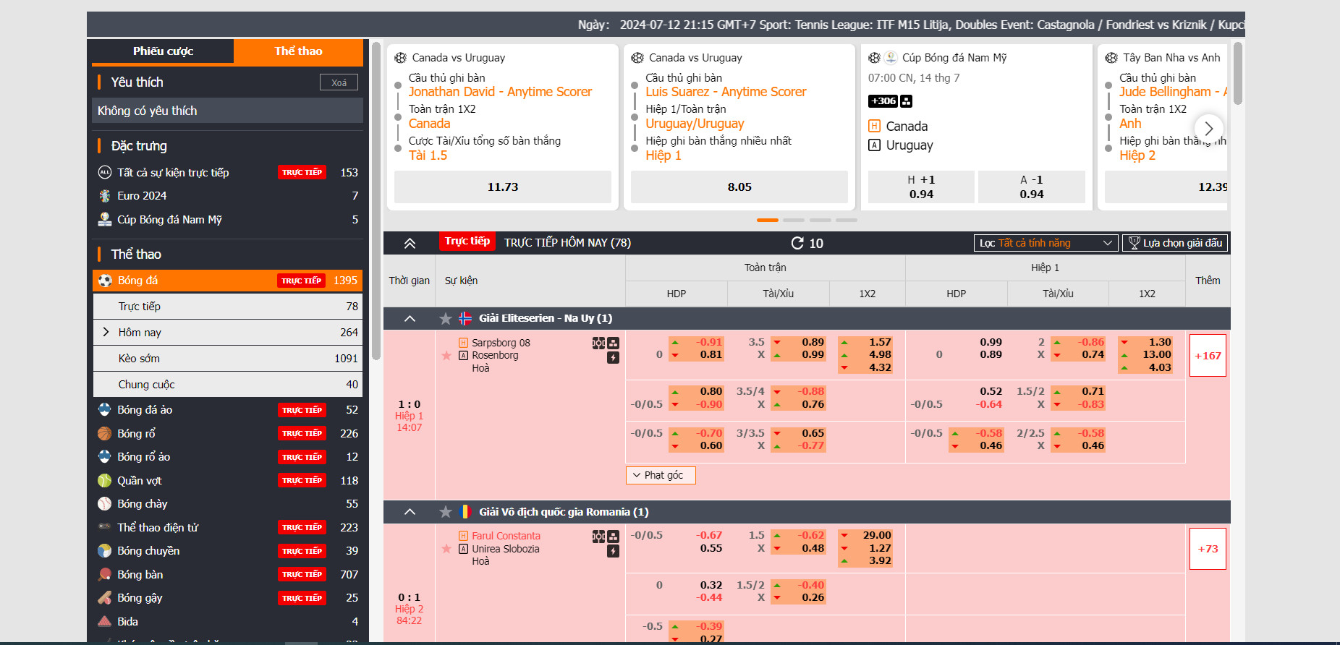The width and height of the screenshot is (1340, 645).
Task: Click the Quần vợt tennis ball icon
Action: point(105,481)
